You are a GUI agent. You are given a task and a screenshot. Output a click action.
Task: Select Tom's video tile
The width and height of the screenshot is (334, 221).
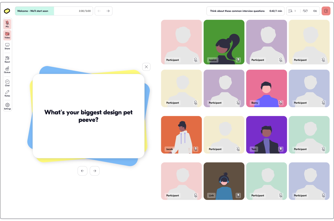coord(266,135)
